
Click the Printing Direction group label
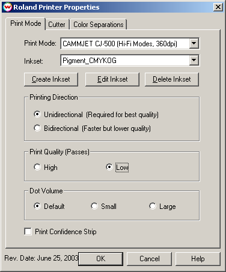53,97
